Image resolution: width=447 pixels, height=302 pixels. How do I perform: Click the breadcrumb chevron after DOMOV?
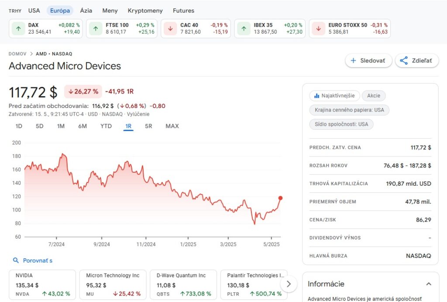[x=31, y=54]
